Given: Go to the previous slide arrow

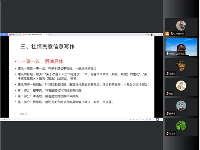Looking at the screenshot, I should (x=131, y=119).
